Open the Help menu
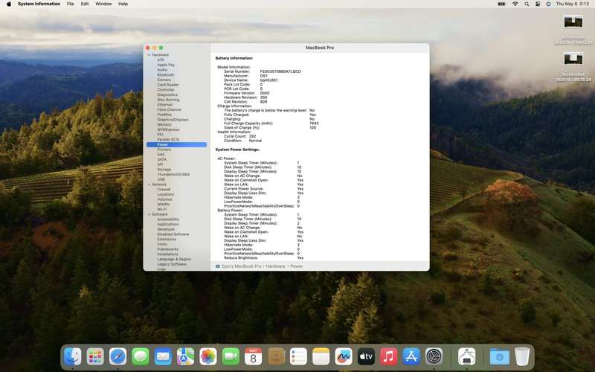Image resolution: width=595 pixels, height=372 pixels. pos(123,4)
